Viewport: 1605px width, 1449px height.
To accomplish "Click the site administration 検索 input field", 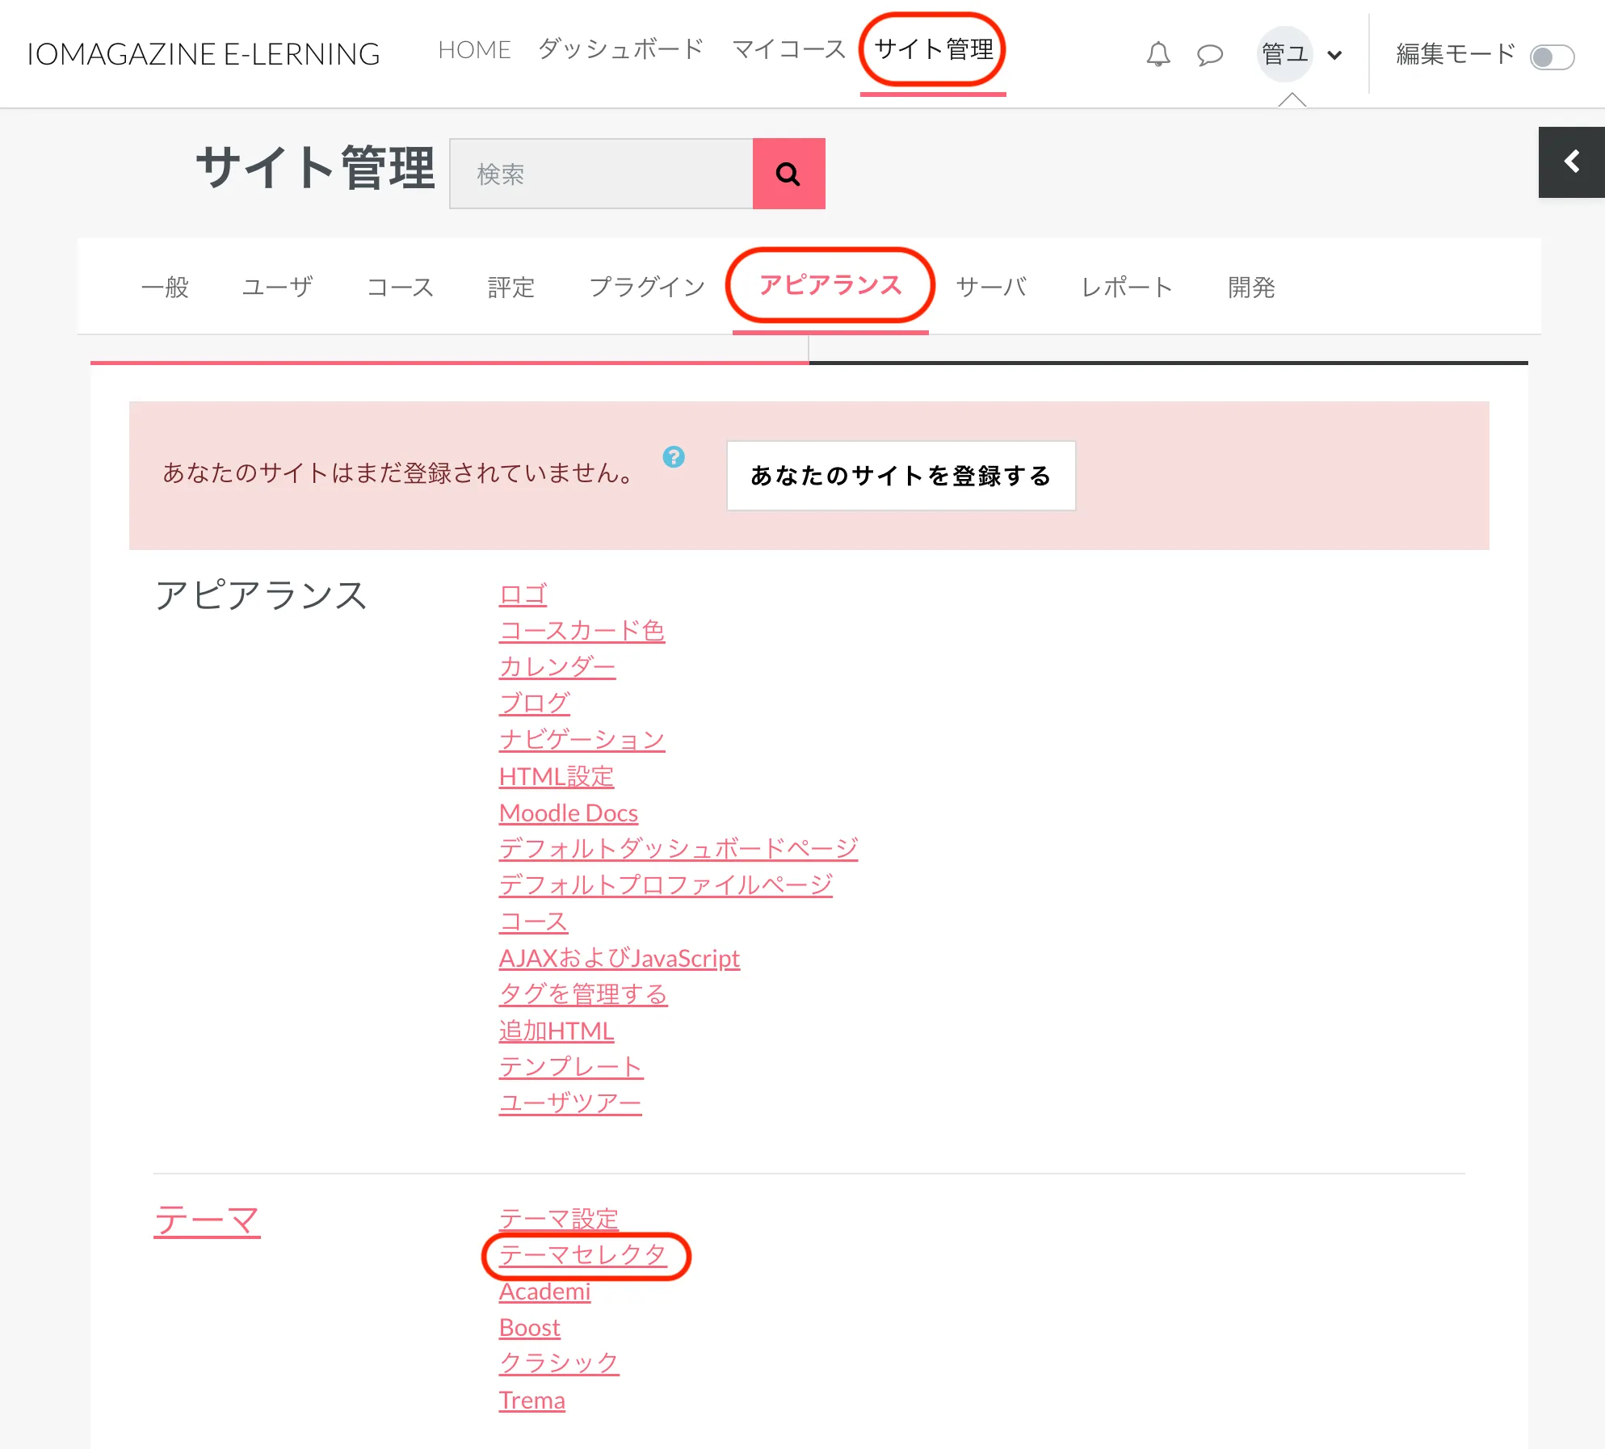I will point(601,174).
